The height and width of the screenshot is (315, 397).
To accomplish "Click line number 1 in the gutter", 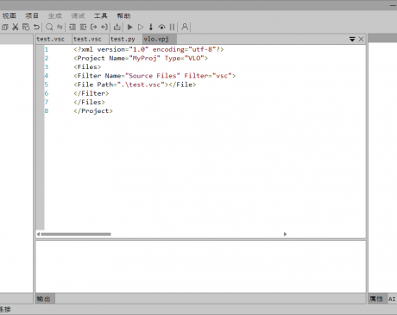I will pos(47,49).
